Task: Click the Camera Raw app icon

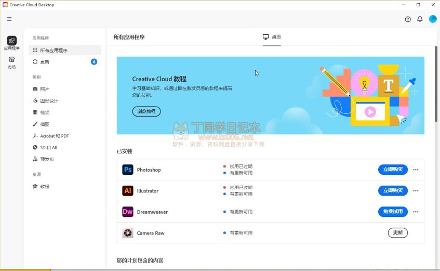Action: [x=128, y=233]
